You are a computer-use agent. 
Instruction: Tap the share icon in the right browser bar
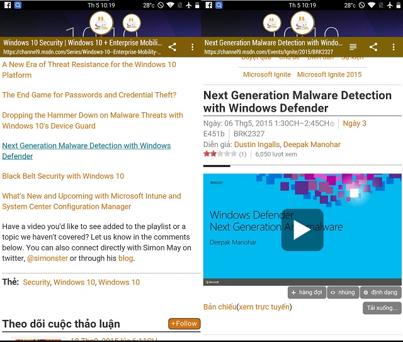[x=373, y=47]
